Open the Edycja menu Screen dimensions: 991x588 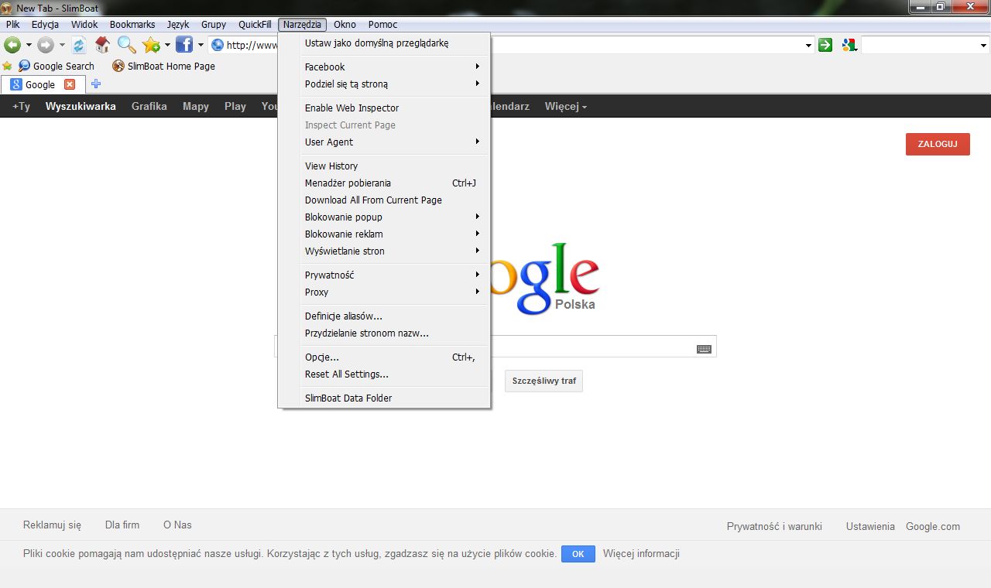pyautogui.click(x=46, y=25)
